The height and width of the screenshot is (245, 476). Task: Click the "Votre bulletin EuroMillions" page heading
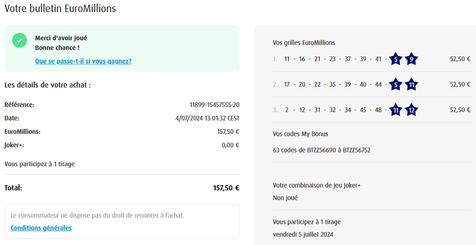[x=60, y=8]
